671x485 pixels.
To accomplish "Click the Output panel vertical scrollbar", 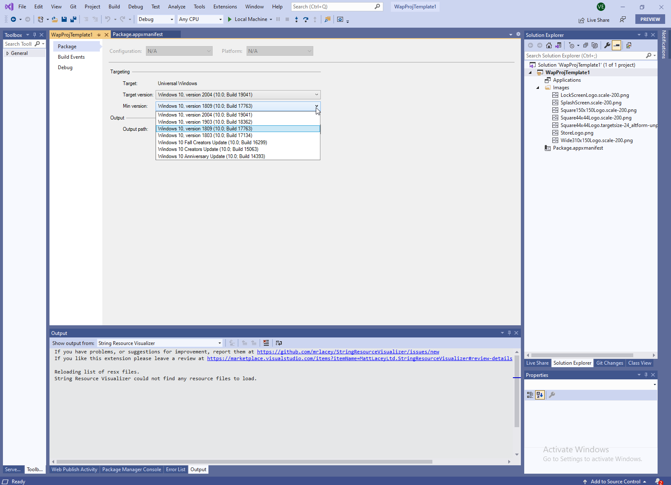I will (517, 391).
